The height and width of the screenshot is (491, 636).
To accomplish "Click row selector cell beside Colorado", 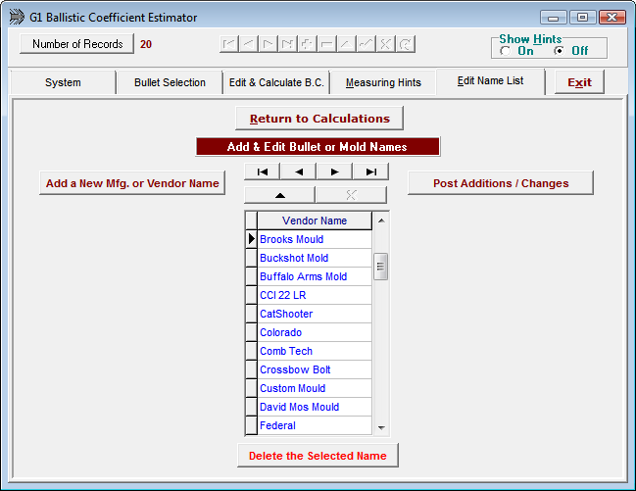I will [252, 333].
